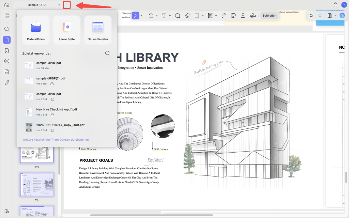Click the notification bell icon
Image resolution: width=349 pixels, height=218 pixels.
pos(335,5)
